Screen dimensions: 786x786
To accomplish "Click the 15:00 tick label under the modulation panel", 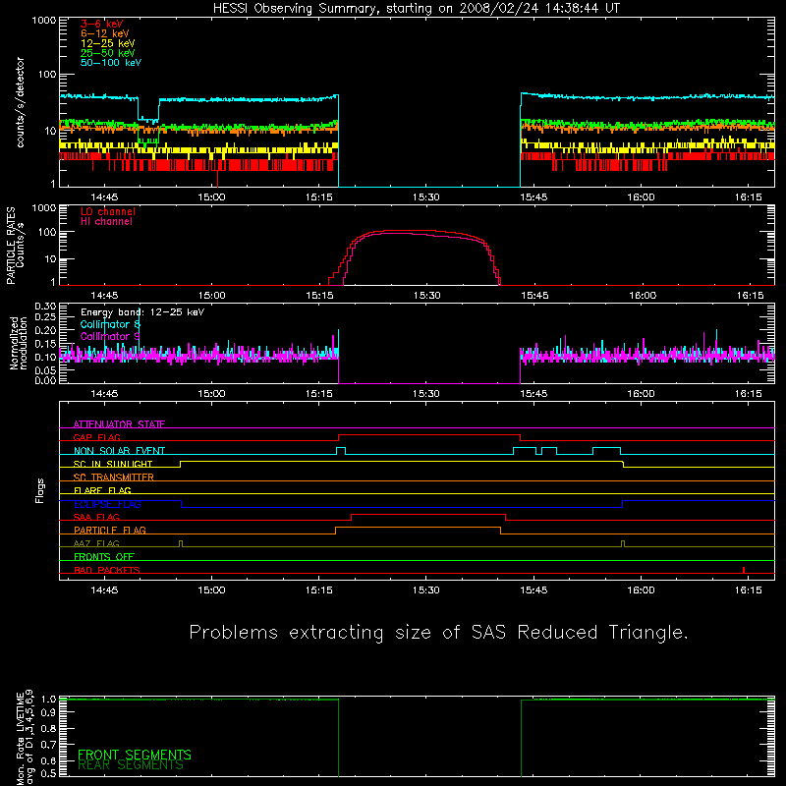I will click(211, 394).
